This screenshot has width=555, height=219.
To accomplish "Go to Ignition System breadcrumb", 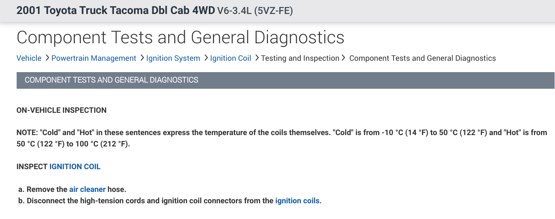I will click(173, 58).
